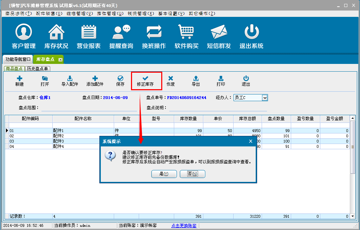360x230 pixels.
Task: Confirm with 是(Y) button in dialog
Action: [x=164, y=174]
